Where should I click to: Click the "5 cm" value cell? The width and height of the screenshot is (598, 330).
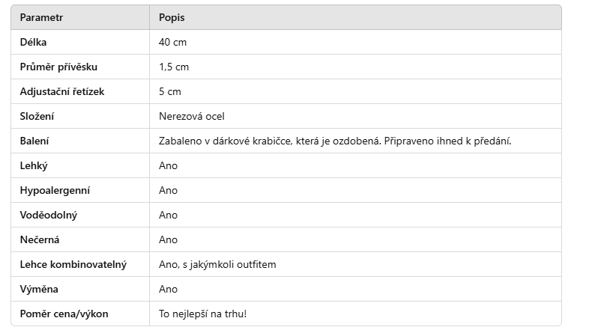point(170,91)
